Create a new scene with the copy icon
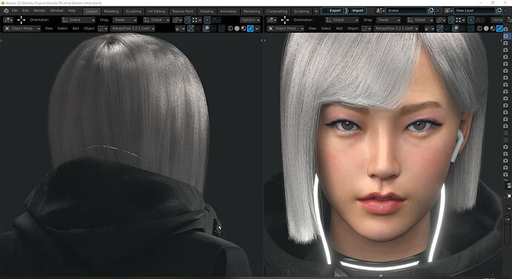This screenshot has height=279, width=512. tap(430, 10)
